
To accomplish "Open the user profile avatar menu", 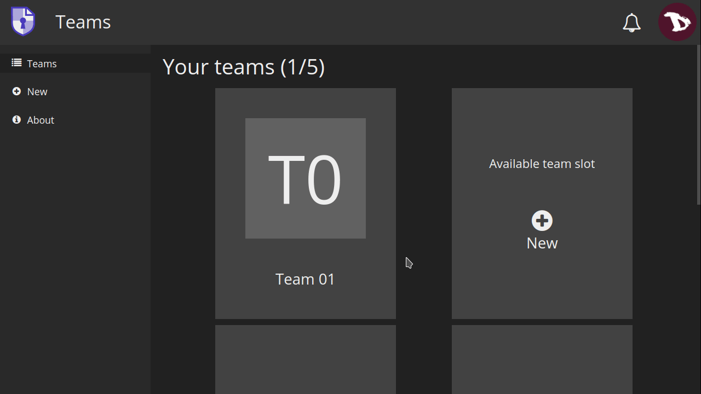I will tap(677, 22).
